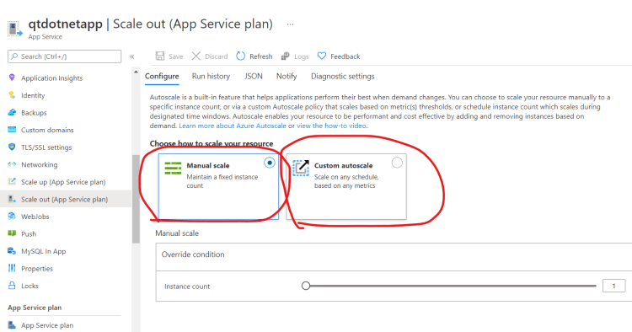
Task: Open WebJobs in sidebar
Action: coord(35,217)
